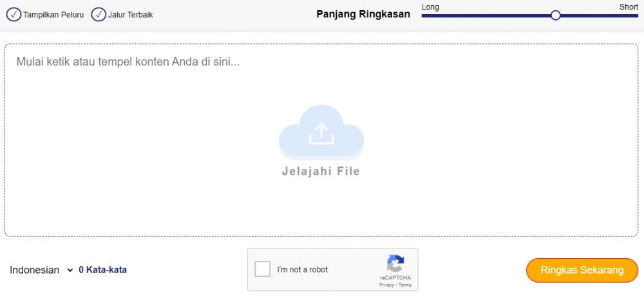Click the Jelajahi File text
This screenshot has width=644, height=300.
(x=321, y=172)
